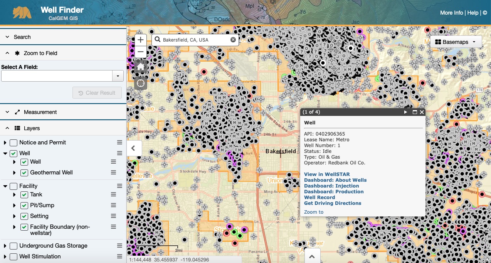Screen dimensions: 491x263
Task: Open options menu for Facility layer
Action: [x=119, y=186]
